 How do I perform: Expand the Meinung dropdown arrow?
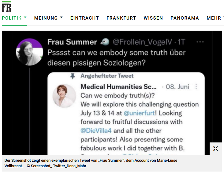[x=61, y=17]
